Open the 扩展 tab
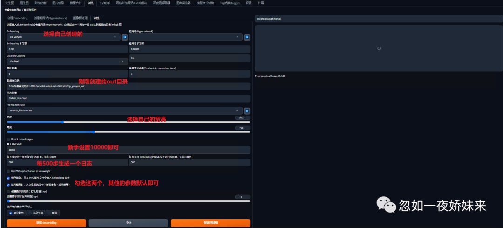The height and width of the screenshot is (228, 503). pyautogui.click(x=261, y=3)
